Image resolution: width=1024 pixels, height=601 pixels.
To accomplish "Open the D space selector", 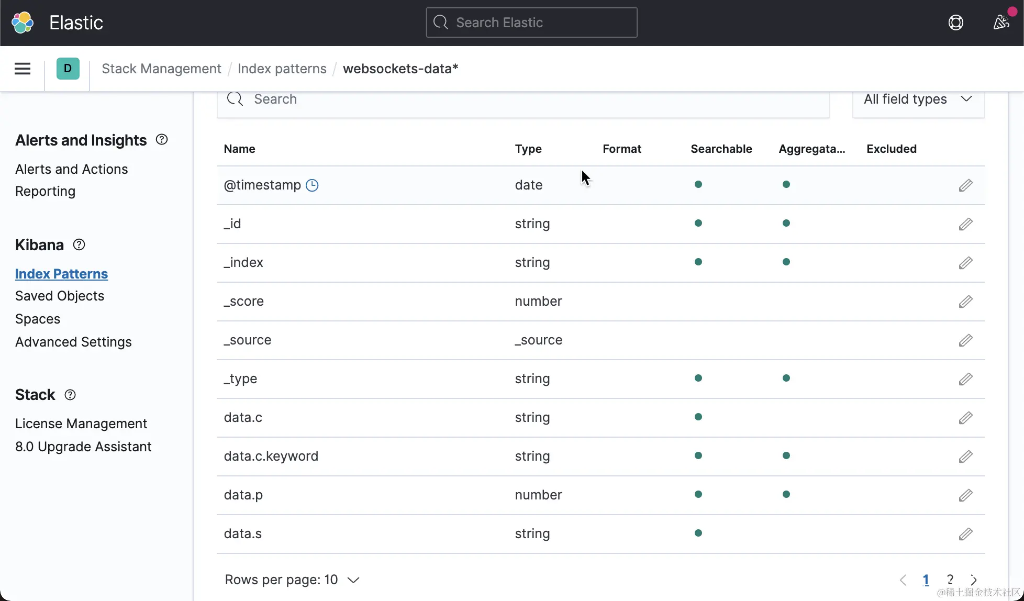I will click(68, 69).
